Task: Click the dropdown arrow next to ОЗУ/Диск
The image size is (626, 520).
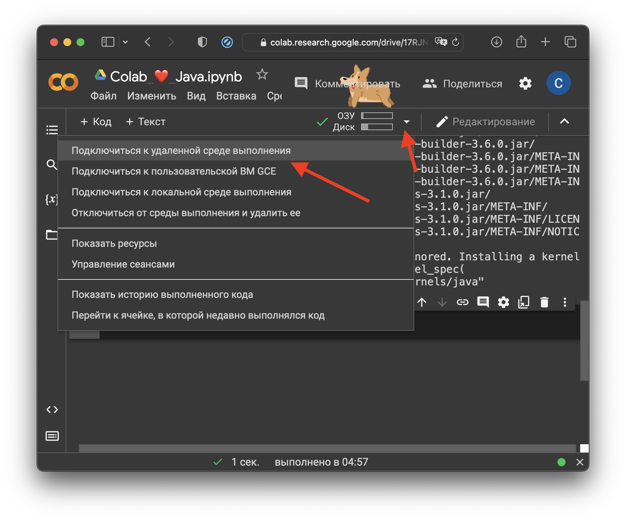Action: 407,122
